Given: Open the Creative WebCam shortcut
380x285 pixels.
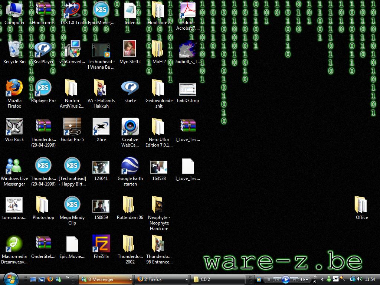Looking at the screenshot, I should tap(130, 132).
